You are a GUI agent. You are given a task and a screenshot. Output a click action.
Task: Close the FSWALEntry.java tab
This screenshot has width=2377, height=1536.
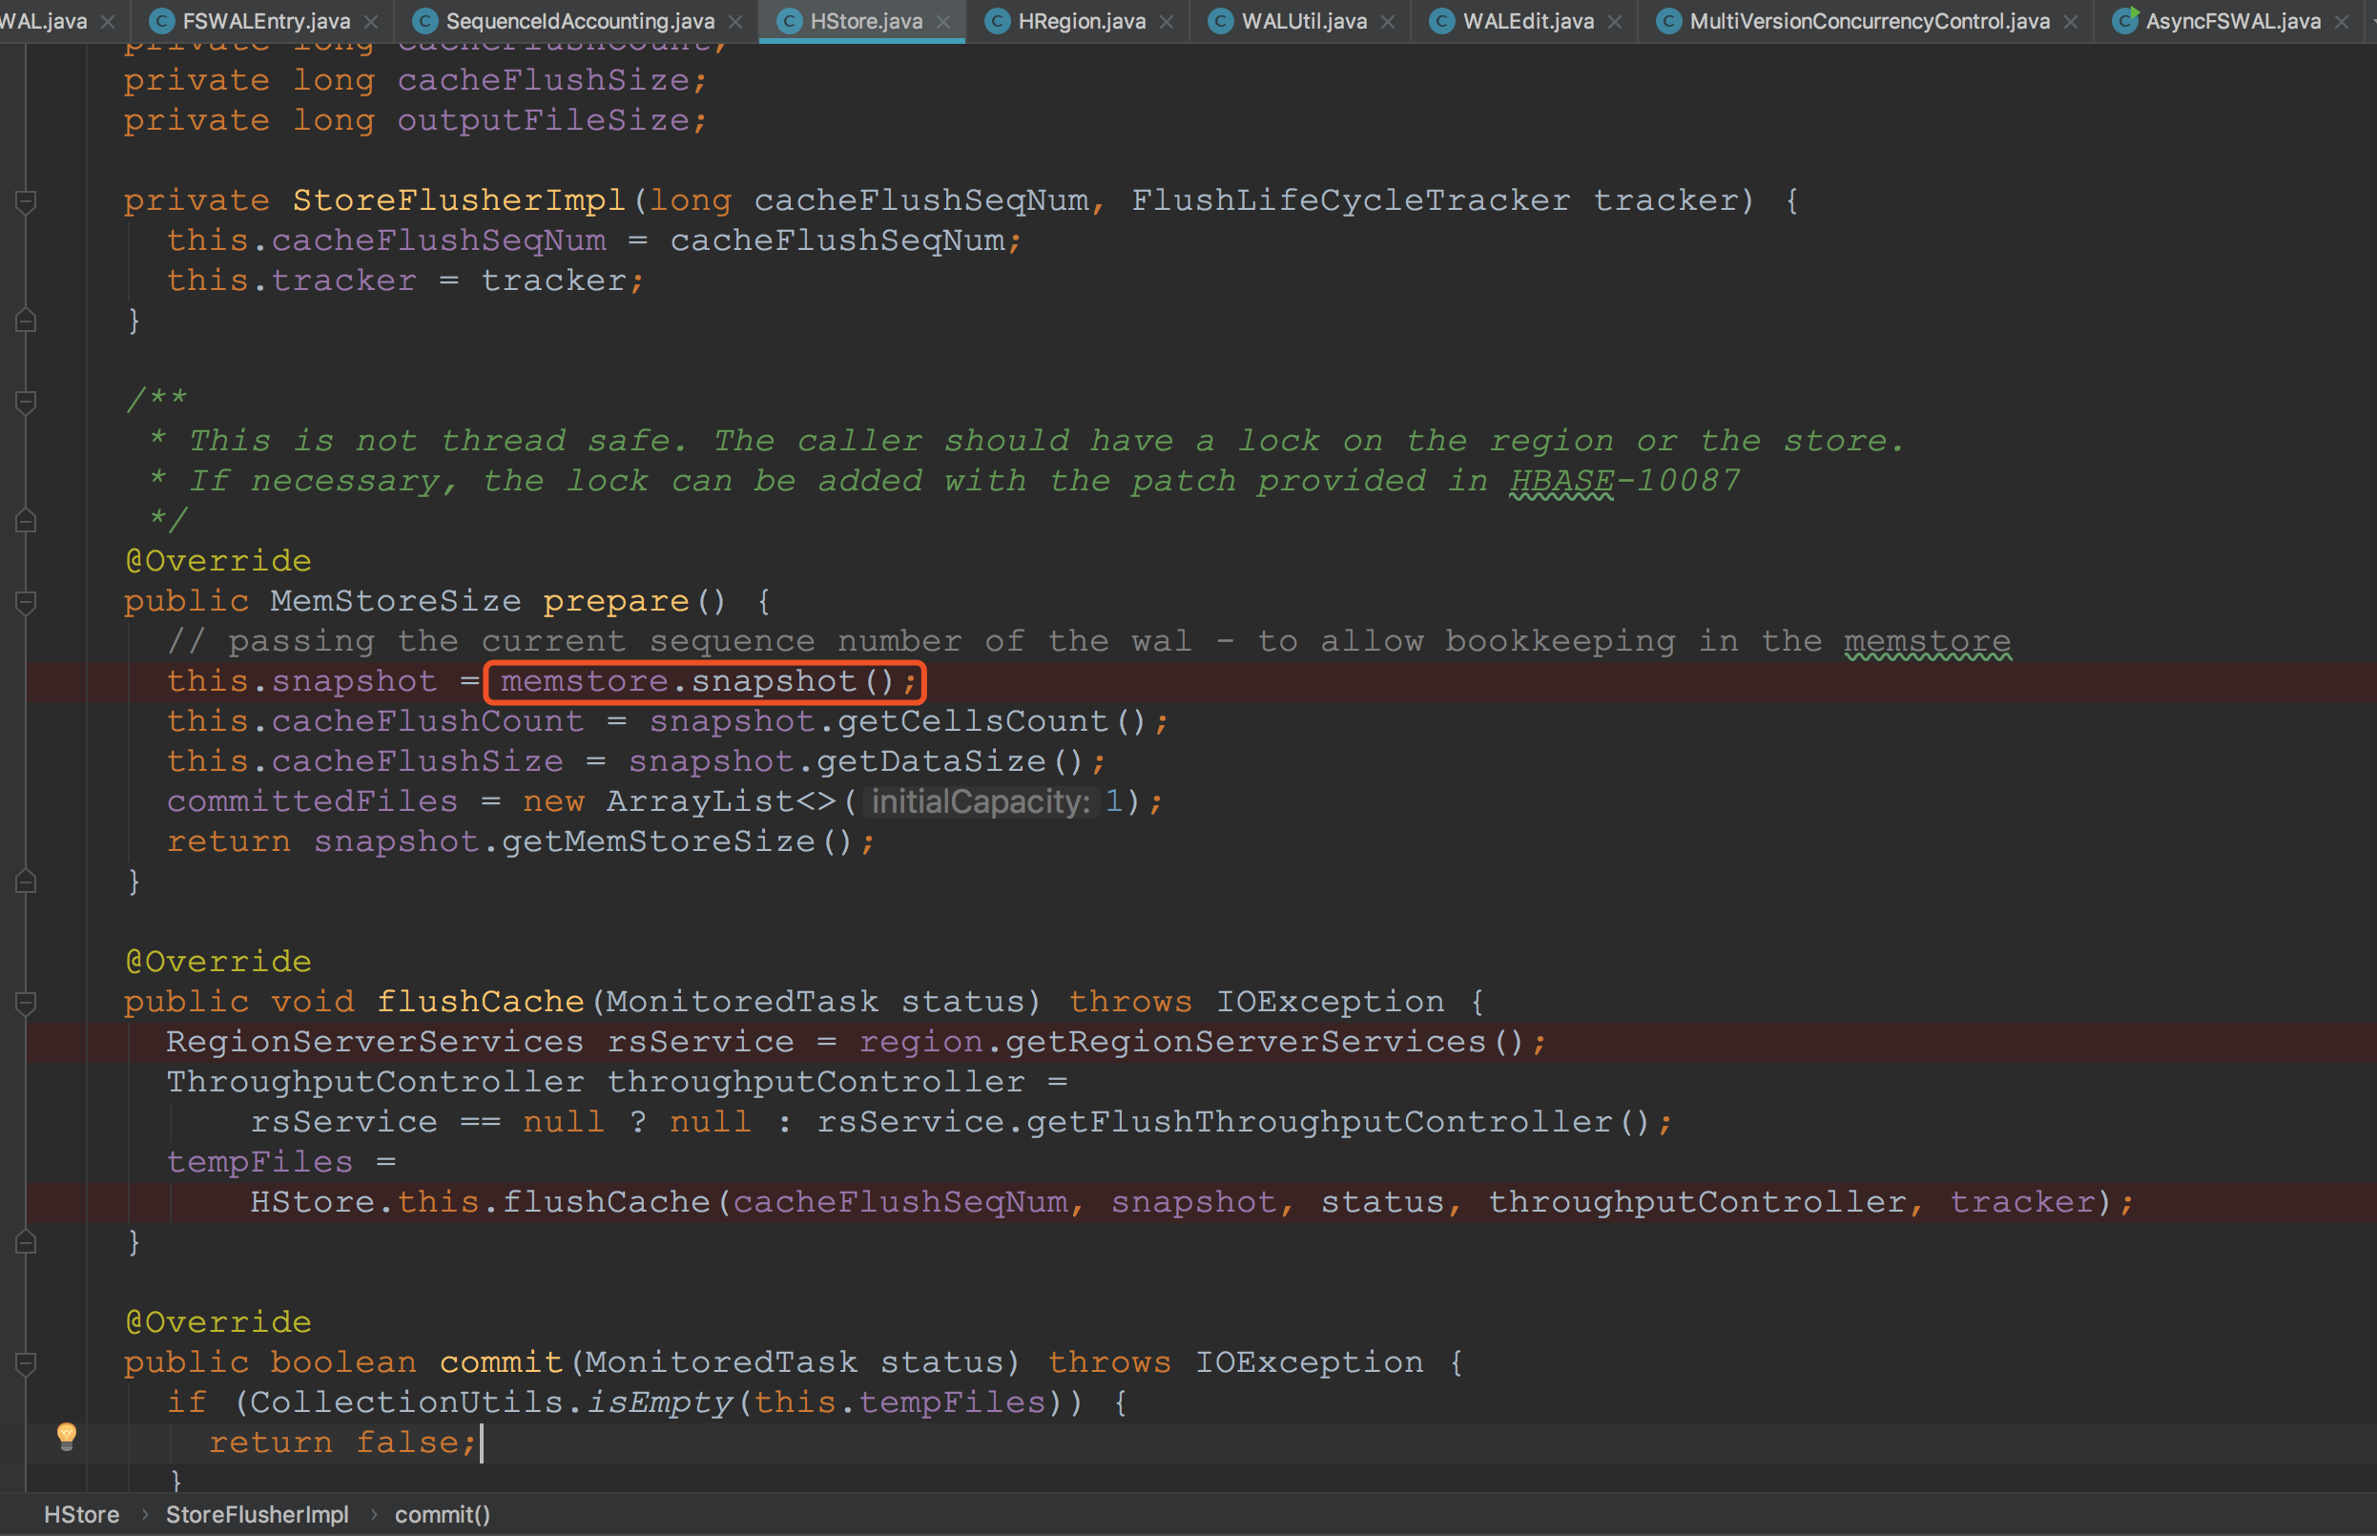(x=371, y=21)
